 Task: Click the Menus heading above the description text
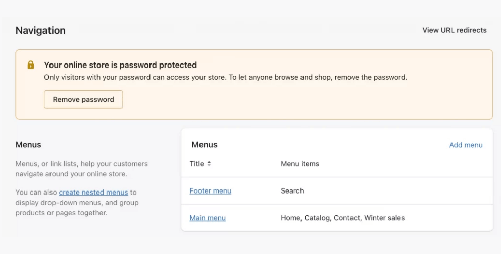tap(28, 145)
